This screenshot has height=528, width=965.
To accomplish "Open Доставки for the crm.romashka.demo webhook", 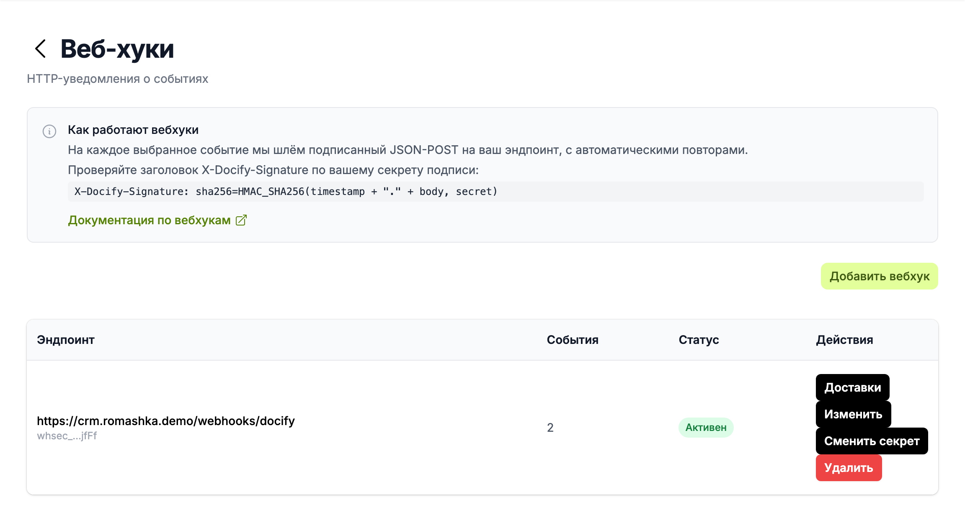I will (x=852, y=387).
